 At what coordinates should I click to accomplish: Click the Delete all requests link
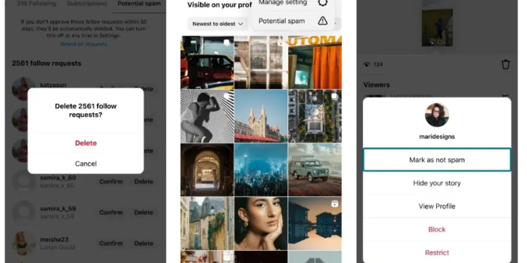pyautogui.click(x=83, y=44)
